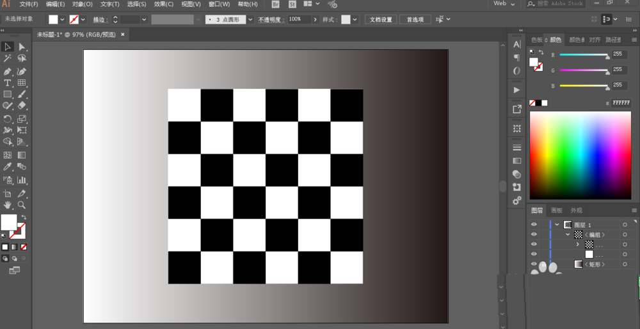Select the Column Graph tool

(22, 180)
